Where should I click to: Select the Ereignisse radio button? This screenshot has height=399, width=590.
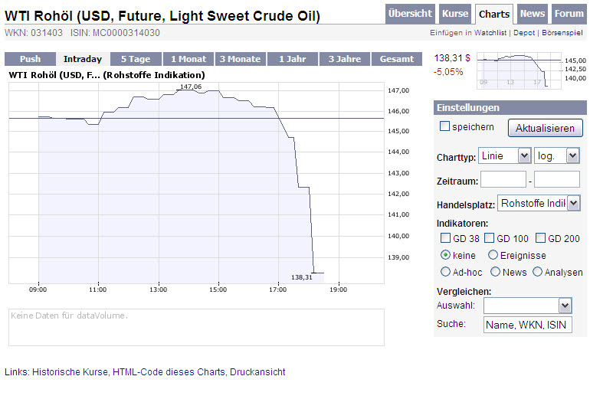tap(493, 255)
